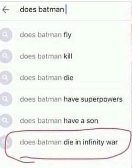Click the bold text 'have a son'
Image resolution: width=132 pixels, height=168 pixels.
81,121
